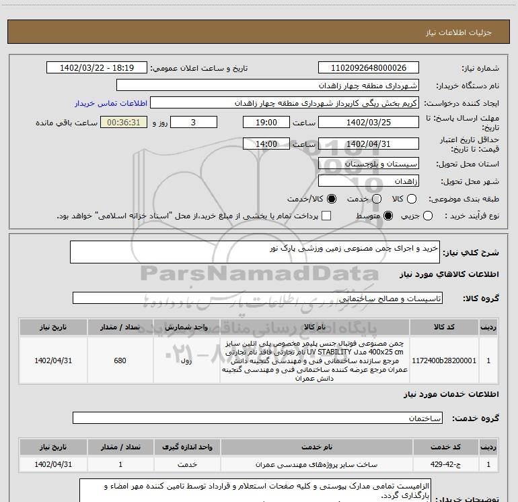Click the delivery city field زاهدان
The height and width of the screenshot is (502, 518).
point(369,181)
